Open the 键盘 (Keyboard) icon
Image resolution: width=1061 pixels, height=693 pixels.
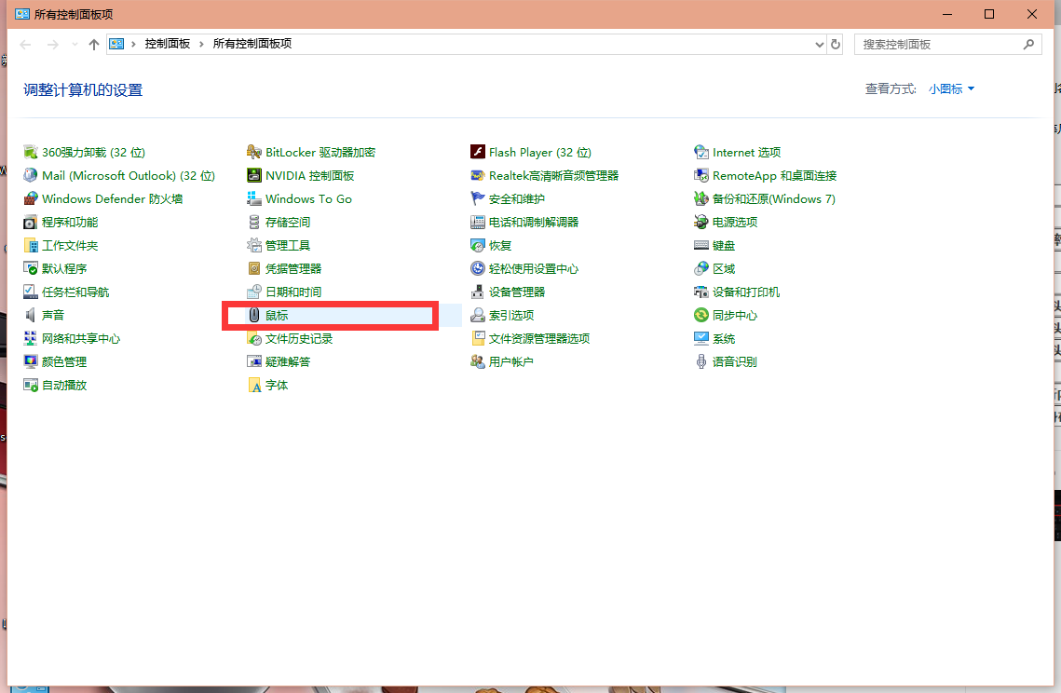coord(701,246)
